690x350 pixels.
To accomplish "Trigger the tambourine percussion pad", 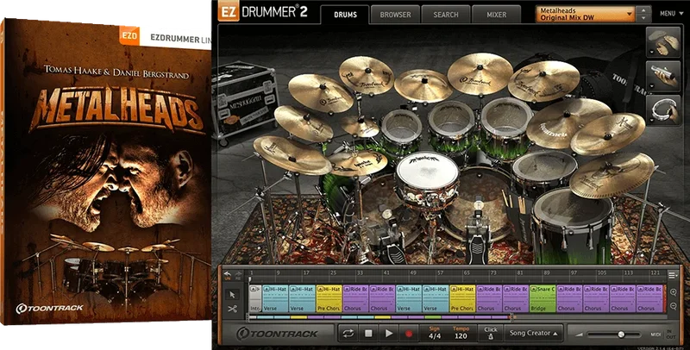I will click(x=664, y=109).
